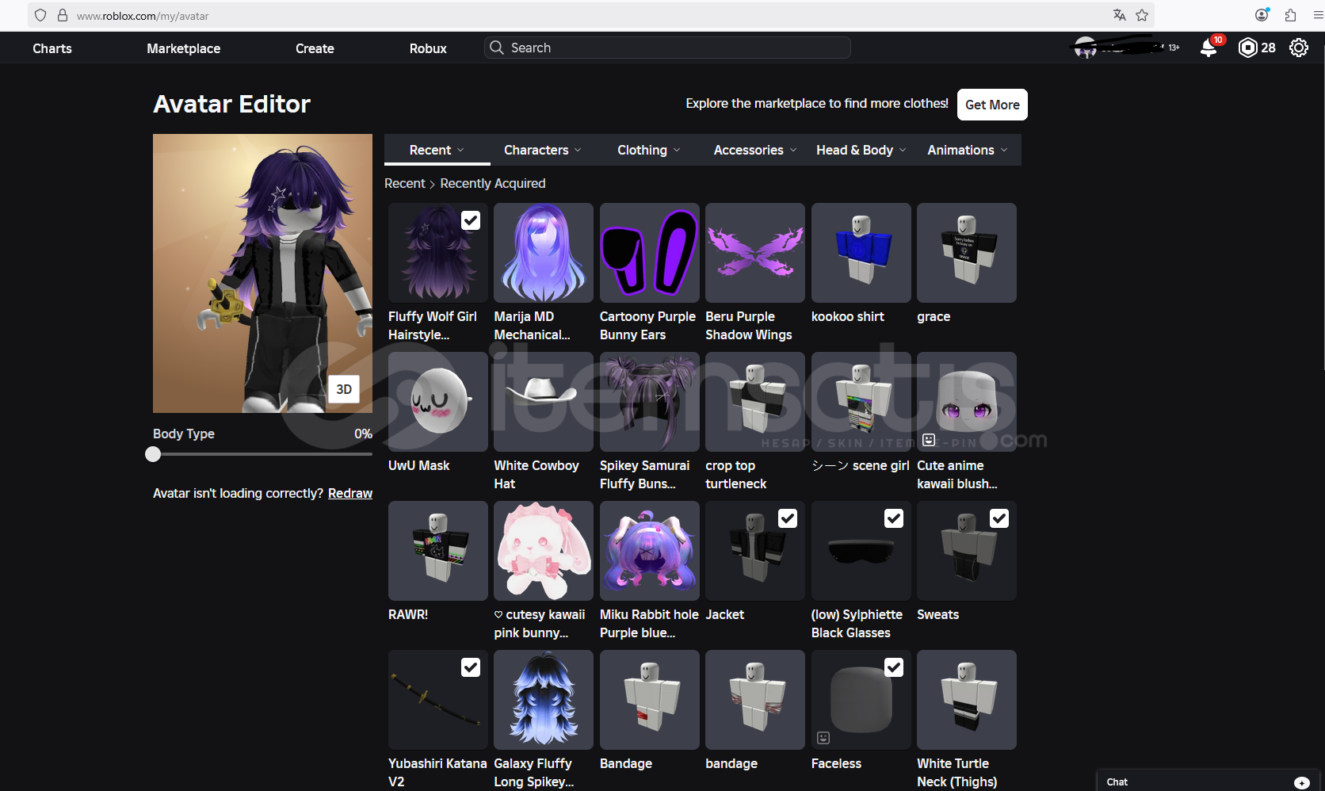Bookmark this page with star icon
Image resolution: width=1325 pixels, height=791 pixels.
click(x=1142, y=15)
